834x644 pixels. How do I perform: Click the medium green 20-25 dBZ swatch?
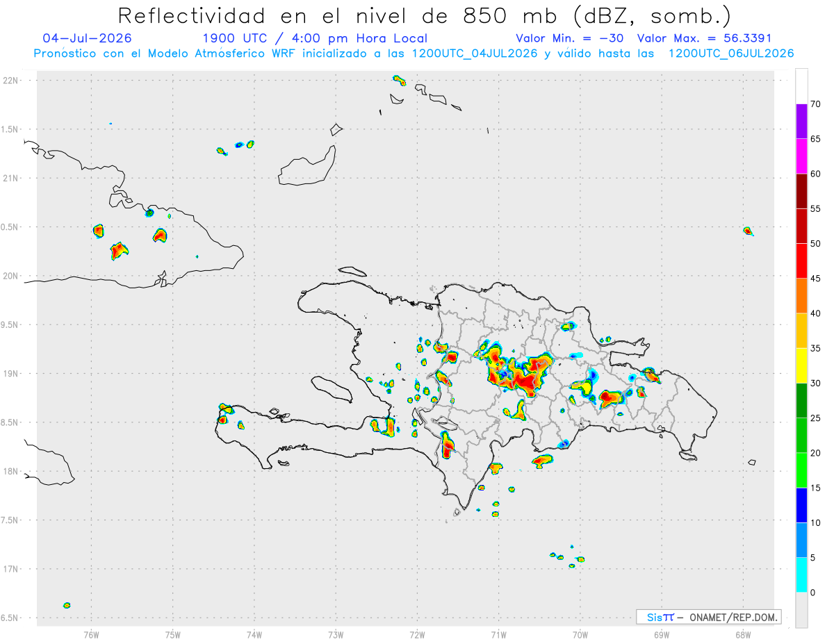point(801,435)
